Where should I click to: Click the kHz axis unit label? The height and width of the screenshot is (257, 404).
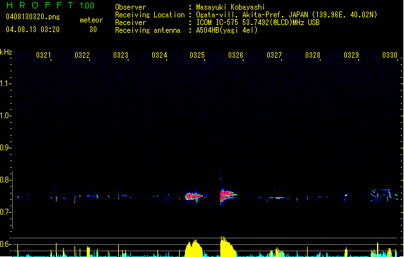[6, 52]
